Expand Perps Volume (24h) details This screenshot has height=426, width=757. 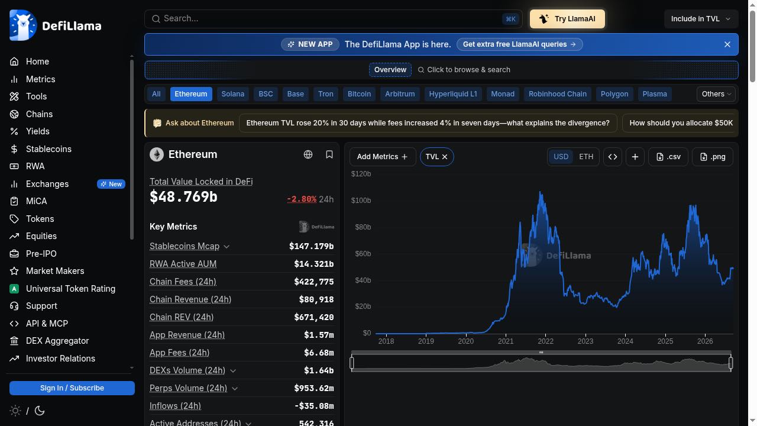pos(235,389)
